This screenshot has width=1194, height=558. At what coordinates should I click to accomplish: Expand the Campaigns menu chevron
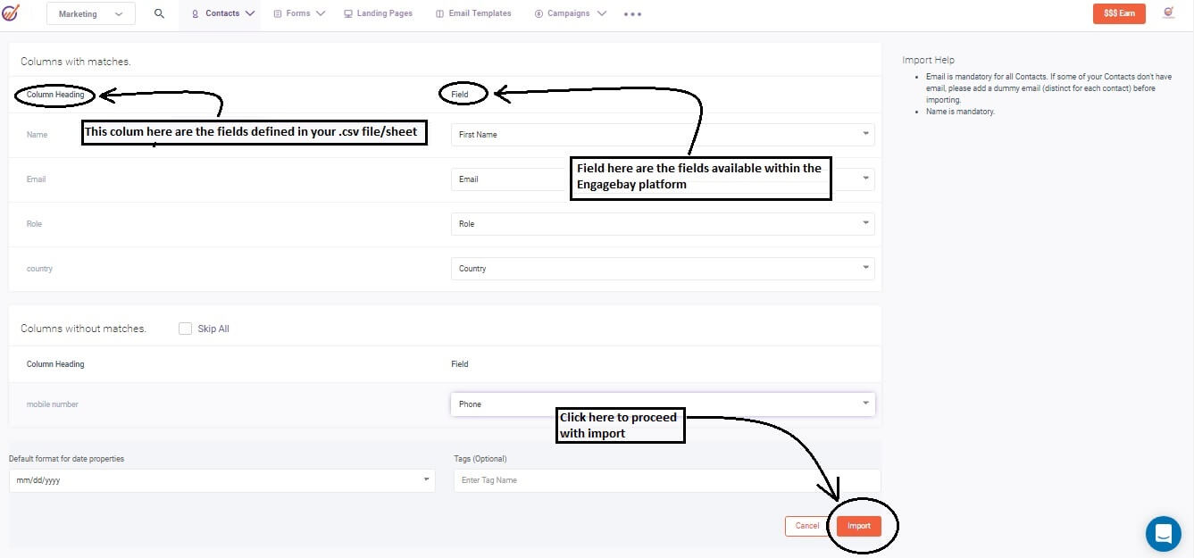[x=602, y=13]
